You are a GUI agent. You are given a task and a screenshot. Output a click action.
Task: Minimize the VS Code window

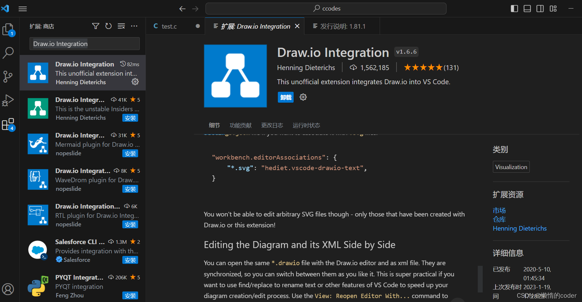(571, 9)
